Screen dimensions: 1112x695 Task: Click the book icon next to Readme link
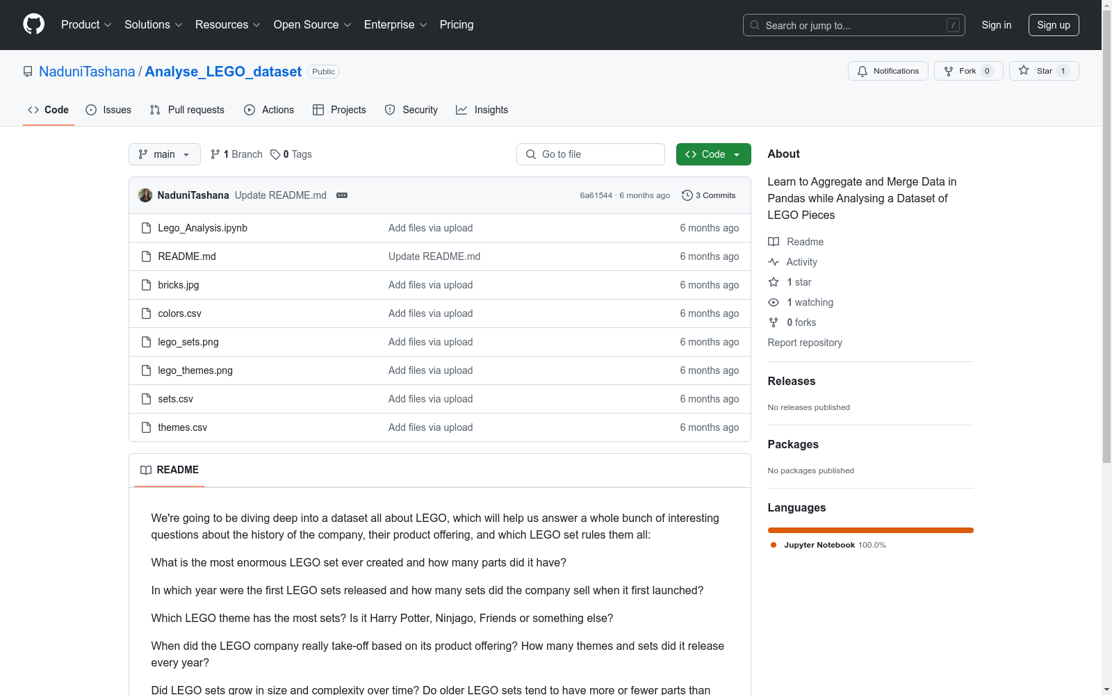pos(774,242)
